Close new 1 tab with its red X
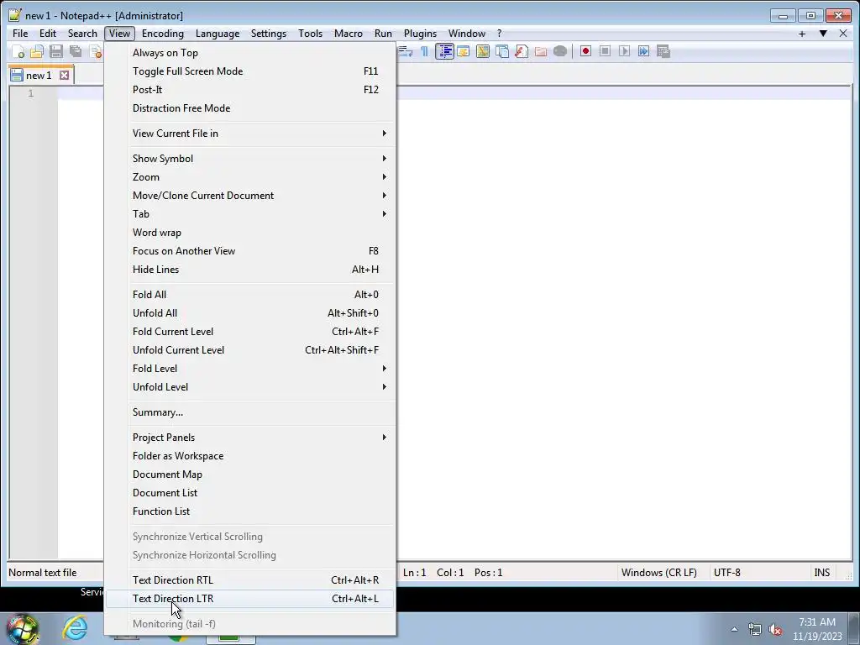This screenshot has height=645, width=860. [x=64, y=75]
